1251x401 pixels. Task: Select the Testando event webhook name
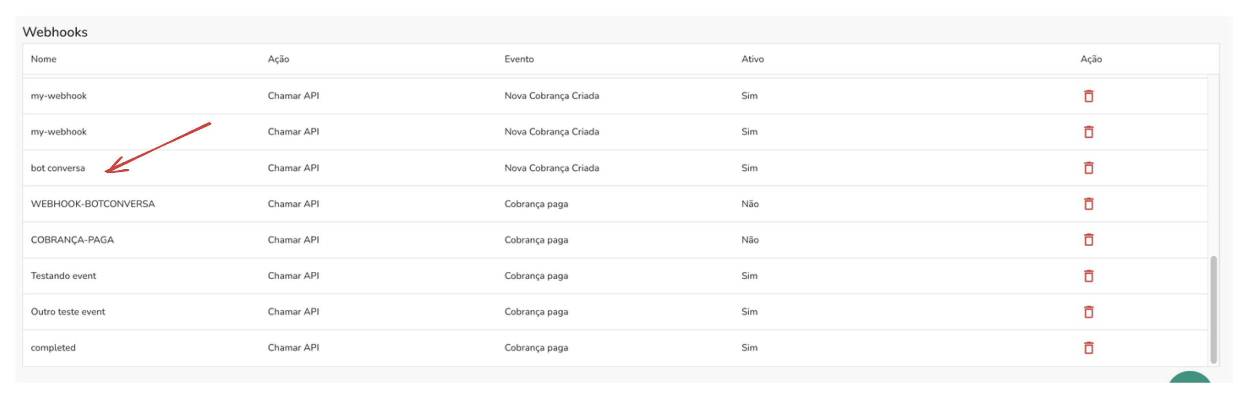(63, 275)
